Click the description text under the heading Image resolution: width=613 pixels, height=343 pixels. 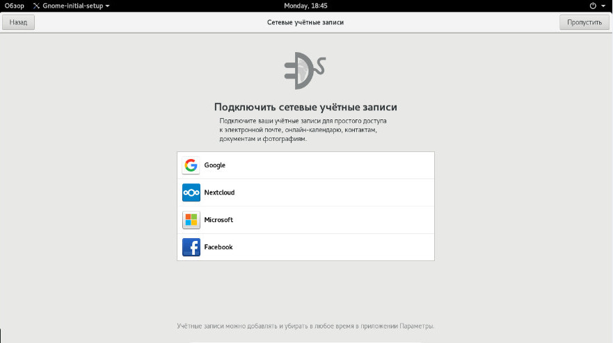click(303, 130)
